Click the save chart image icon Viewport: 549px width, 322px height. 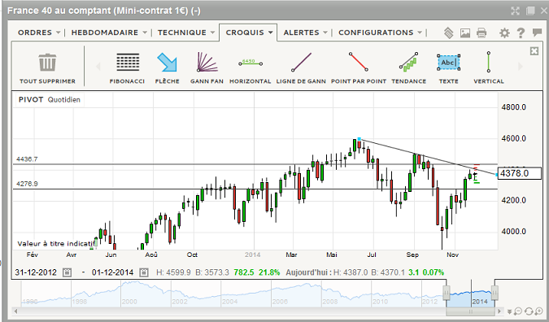pyautogui.click(x=465, y=33)
